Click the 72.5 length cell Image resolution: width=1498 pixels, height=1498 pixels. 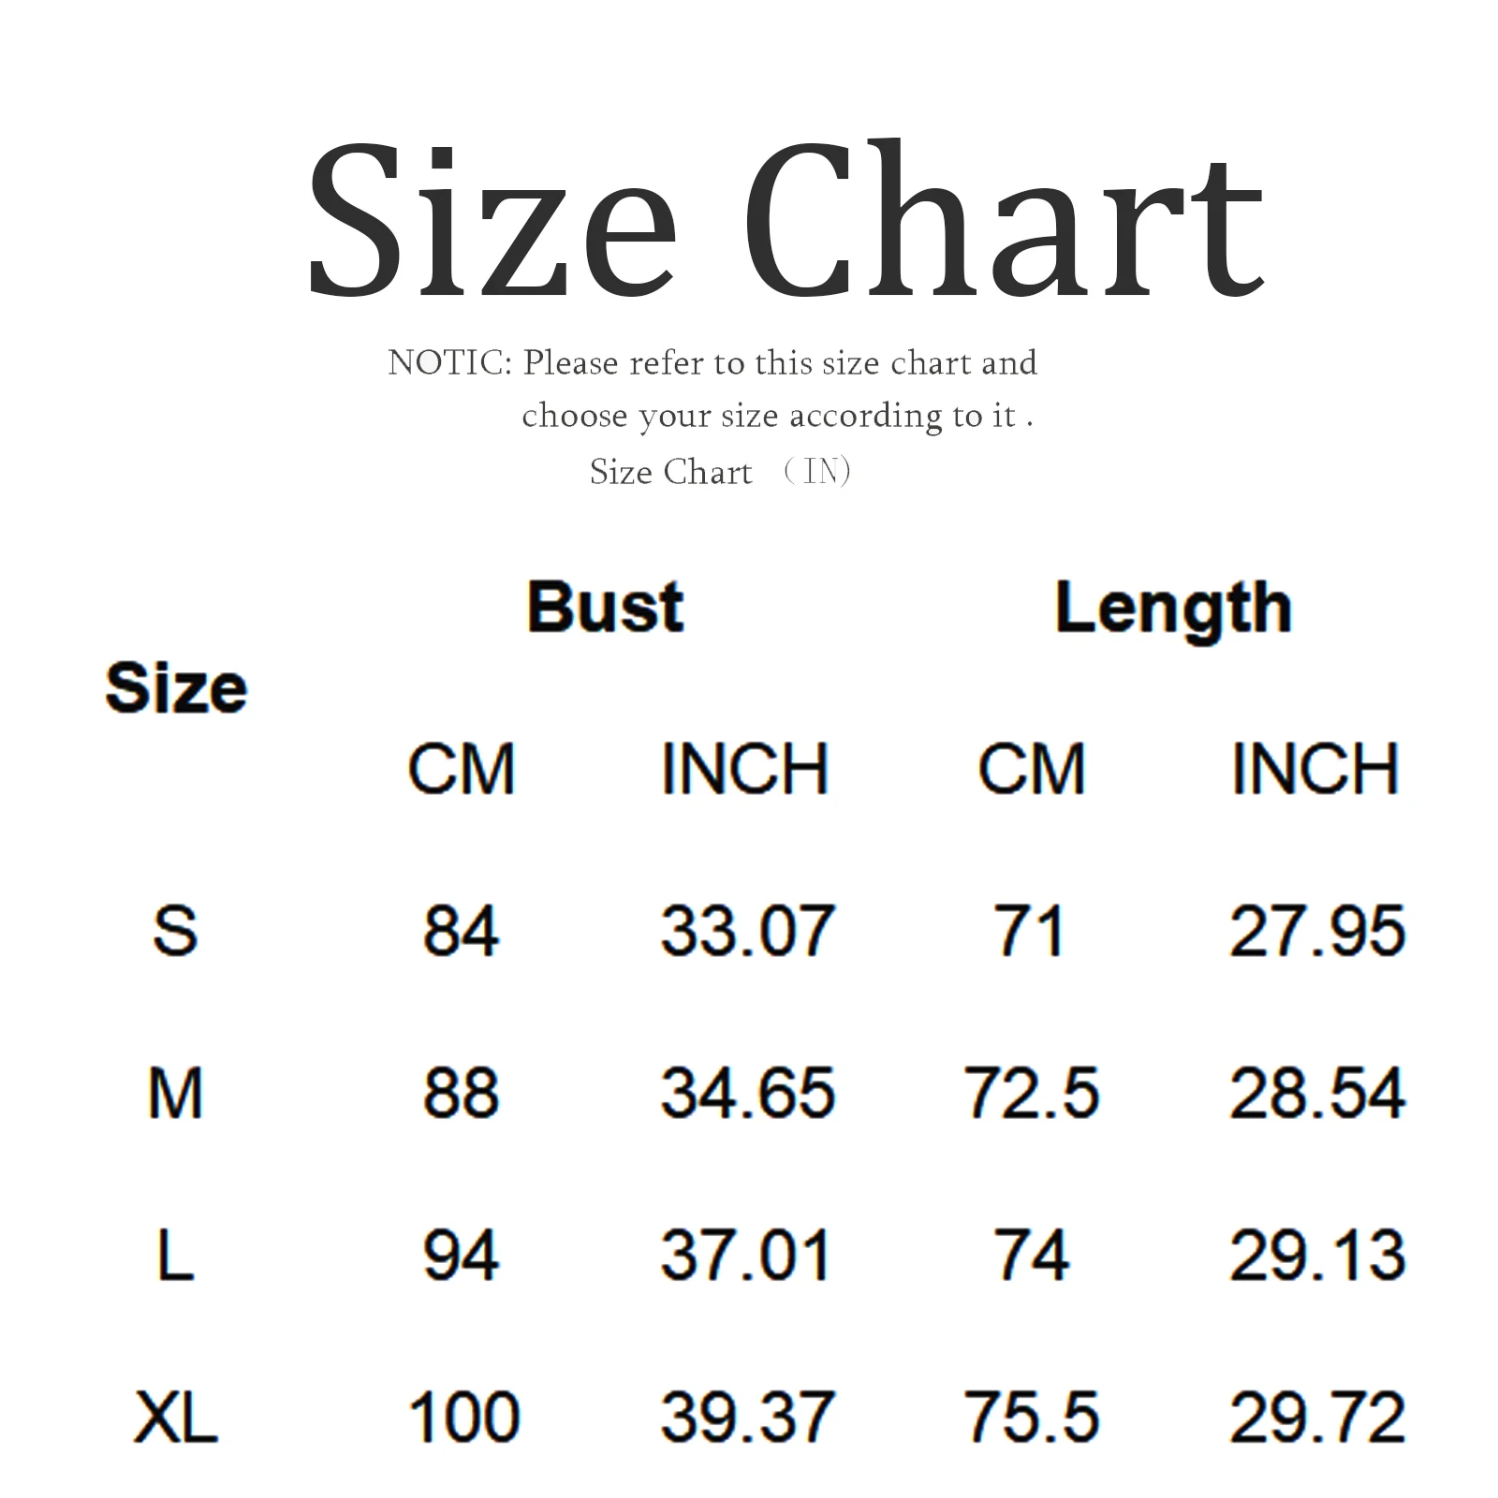(1031, 1094)
